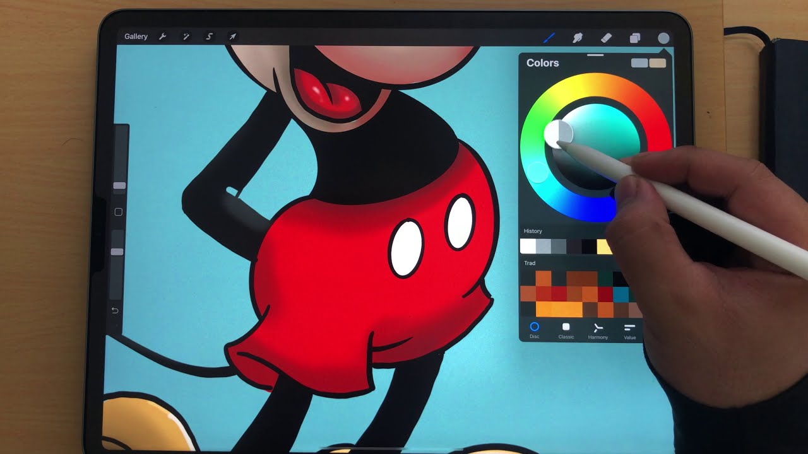
Task: Tap the Trad palette name
Action: 530,263
